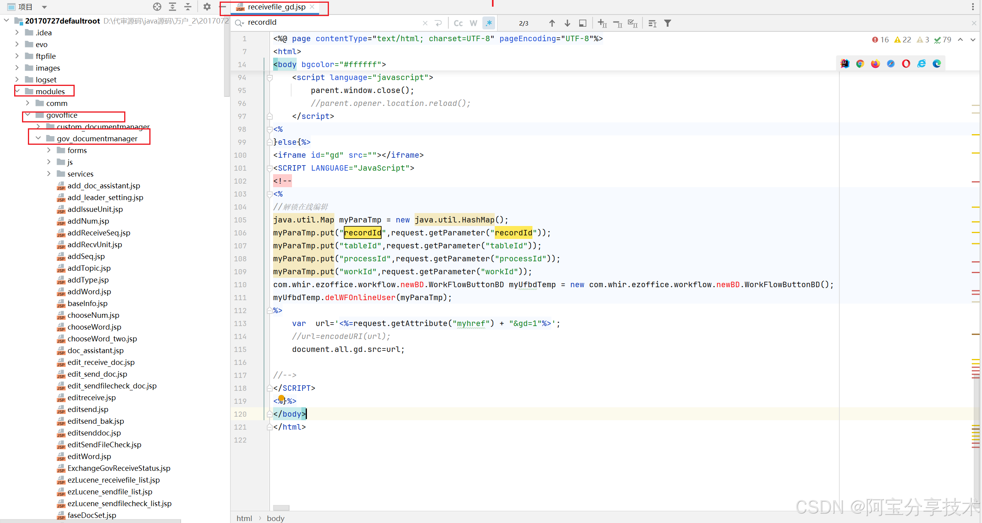This screenshot has height=523, width=982.
Task: Switch to receivefile_gd.jsp tab
Action: 276,7
